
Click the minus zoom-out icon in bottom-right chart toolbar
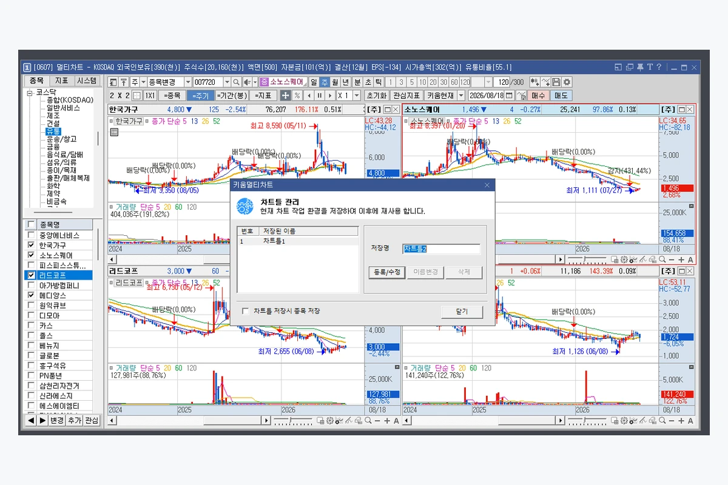click(672, 421)
